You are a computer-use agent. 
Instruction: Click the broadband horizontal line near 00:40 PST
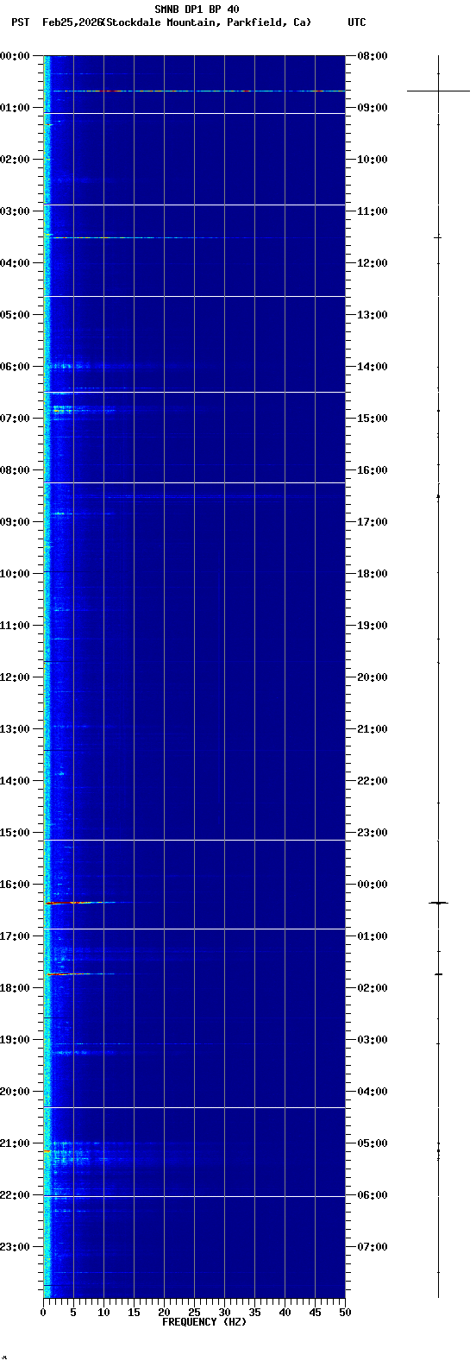point(195,91)
